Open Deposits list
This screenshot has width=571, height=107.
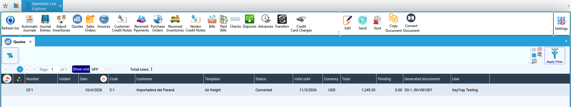click(250, 22)
